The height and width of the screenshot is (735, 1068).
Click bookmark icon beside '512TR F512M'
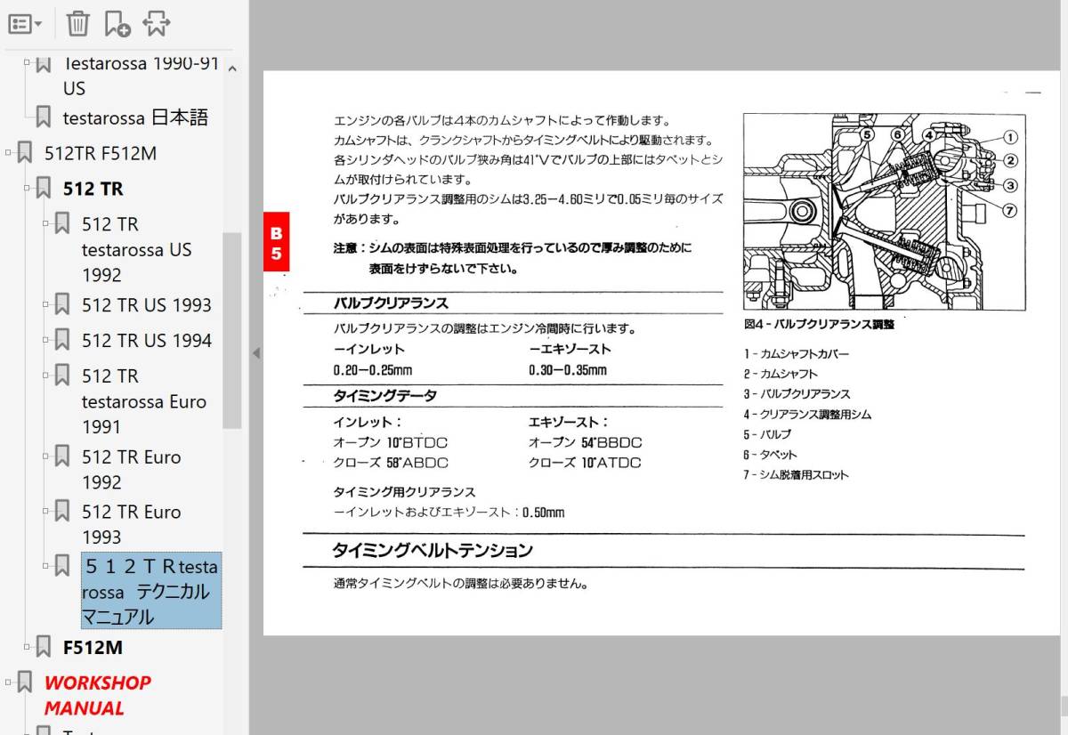tap(25, 153)
